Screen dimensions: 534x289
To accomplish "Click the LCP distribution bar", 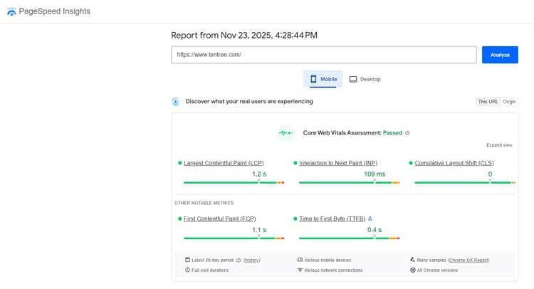I will [234, 183].
